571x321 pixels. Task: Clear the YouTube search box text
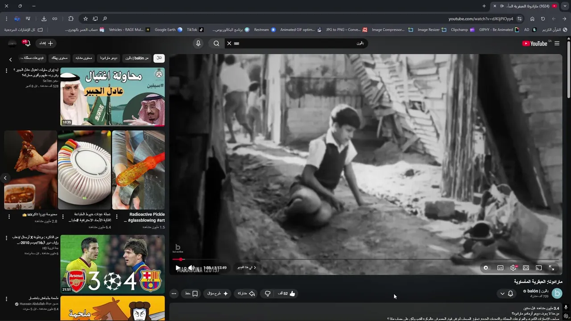click(x=229, y=43)
